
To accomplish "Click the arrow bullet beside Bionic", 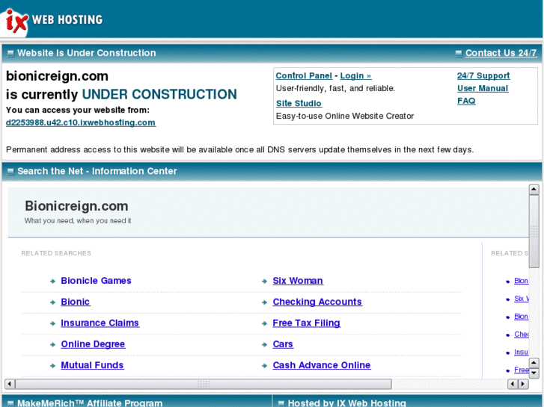I will coord(52,302).
